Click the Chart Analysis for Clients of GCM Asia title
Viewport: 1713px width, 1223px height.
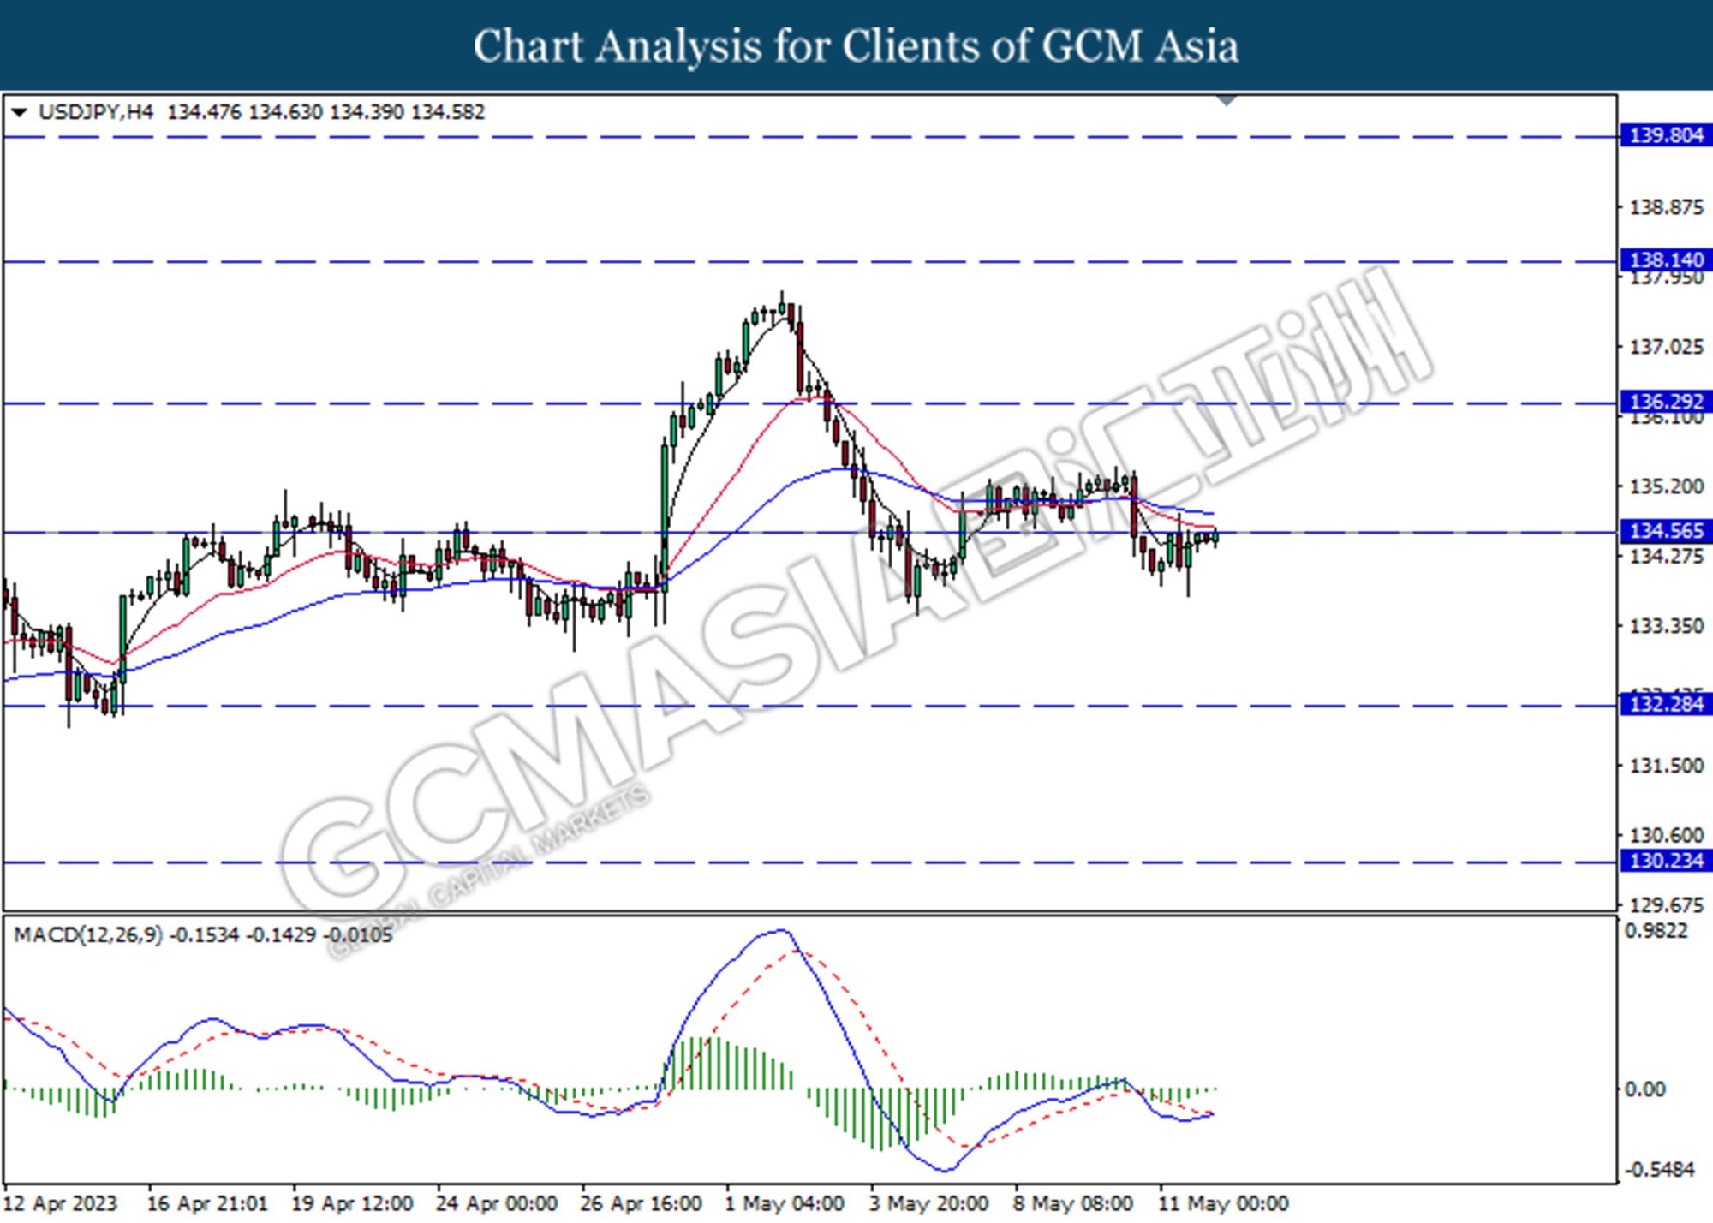click(856, 46)
